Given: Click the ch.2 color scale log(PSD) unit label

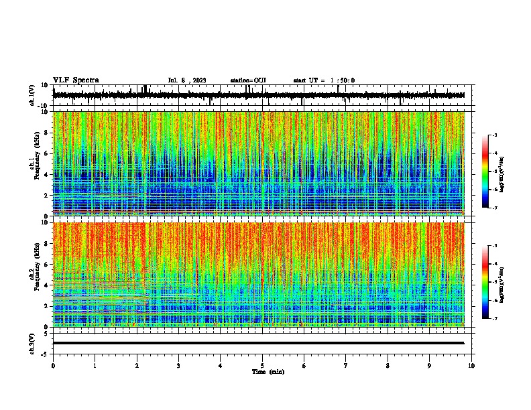Looking at the screenshot, I should pos(502,285).
